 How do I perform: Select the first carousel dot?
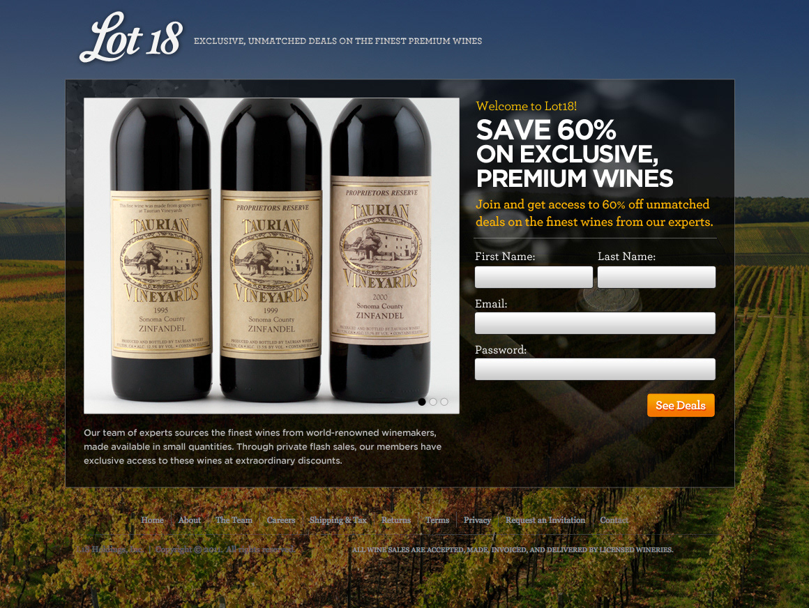point(422,402)
